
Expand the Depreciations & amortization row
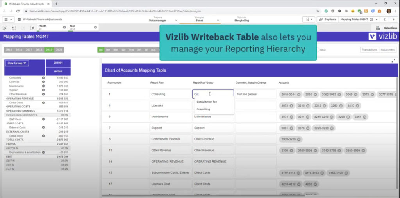pyautogui.click(x=43, y=152)
